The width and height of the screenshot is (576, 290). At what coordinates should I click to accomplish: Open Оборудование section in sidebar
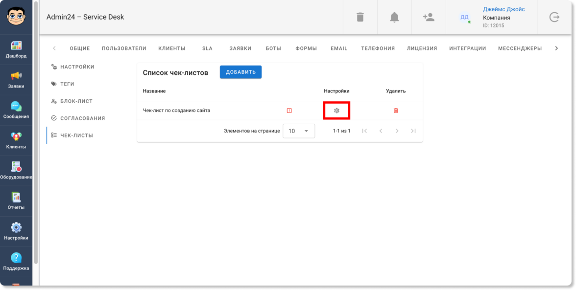tap(16, 171)
